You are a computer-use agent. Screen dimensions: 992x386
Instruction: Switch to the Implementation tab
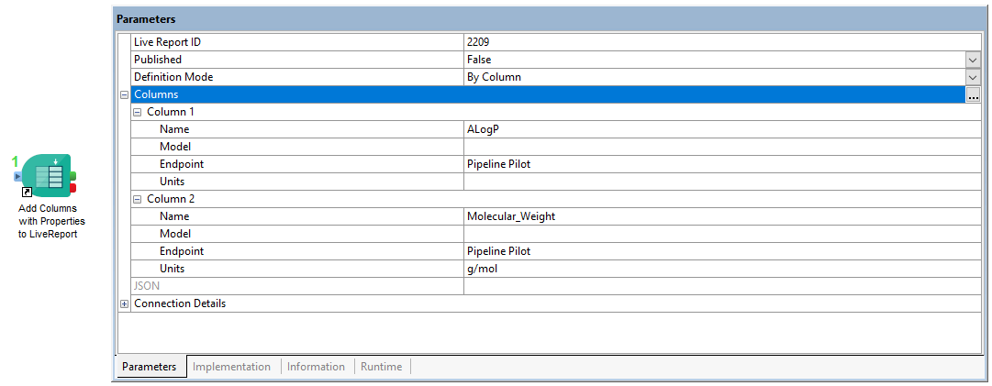click(x=231, y=367)
